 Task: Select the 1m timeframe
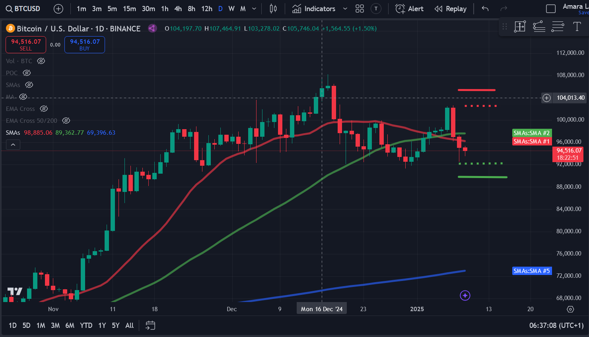[81, 9]
